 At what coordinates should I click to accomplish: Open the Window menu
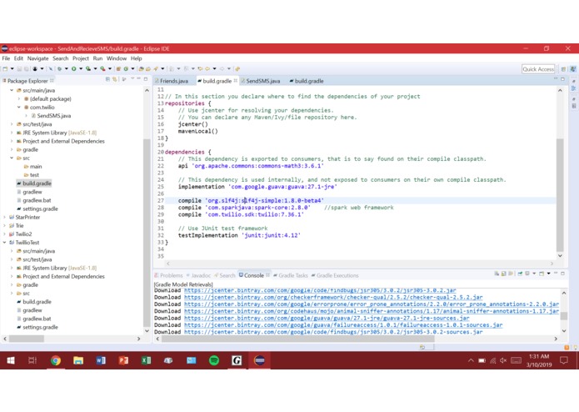117,58
